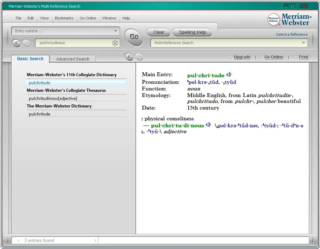Click the 'noun' function label value
This screenshot has width=320, height=249.
[194, 89]
